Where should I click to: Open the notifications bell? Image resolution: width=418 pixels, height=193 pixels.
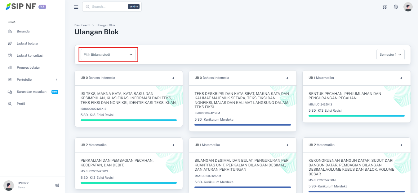(x=396, y=7)
